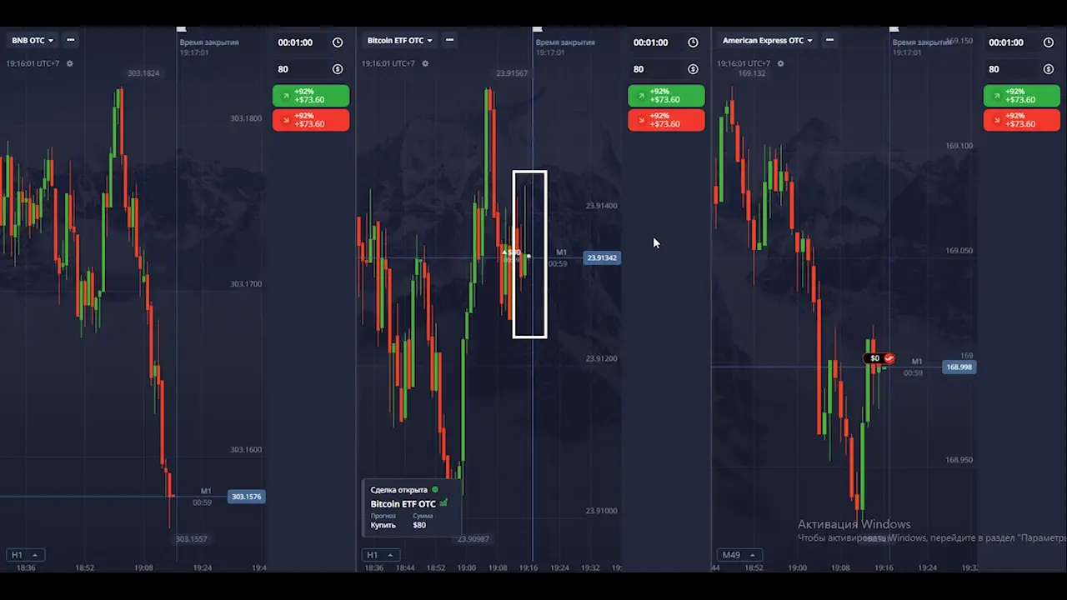Expand the H1 timeframe selector on BNB chart
Viewport: 1067px width, 600px height.
[x=23, y=555]
